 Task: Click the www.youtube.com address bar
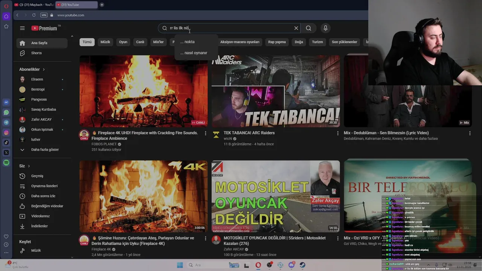[71, 15]
